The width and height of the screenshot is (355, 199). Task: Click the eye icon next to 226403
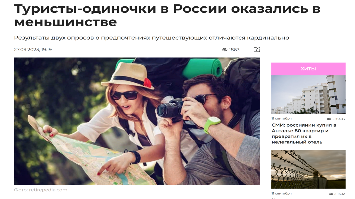[329, 119]
